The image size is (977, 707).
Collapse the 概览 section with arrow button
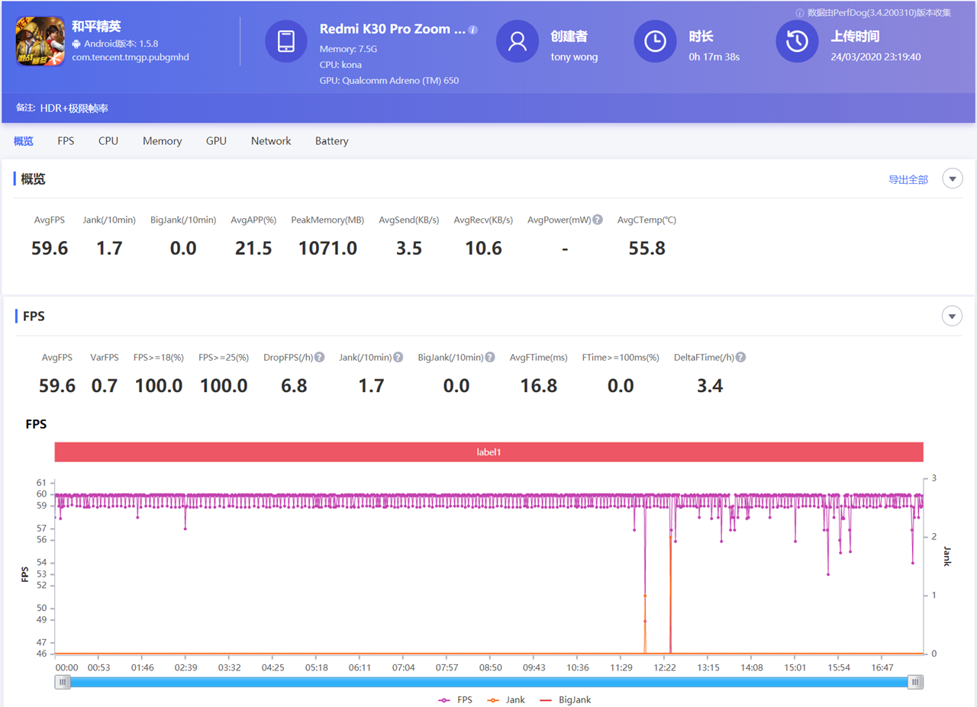[953, 178]
